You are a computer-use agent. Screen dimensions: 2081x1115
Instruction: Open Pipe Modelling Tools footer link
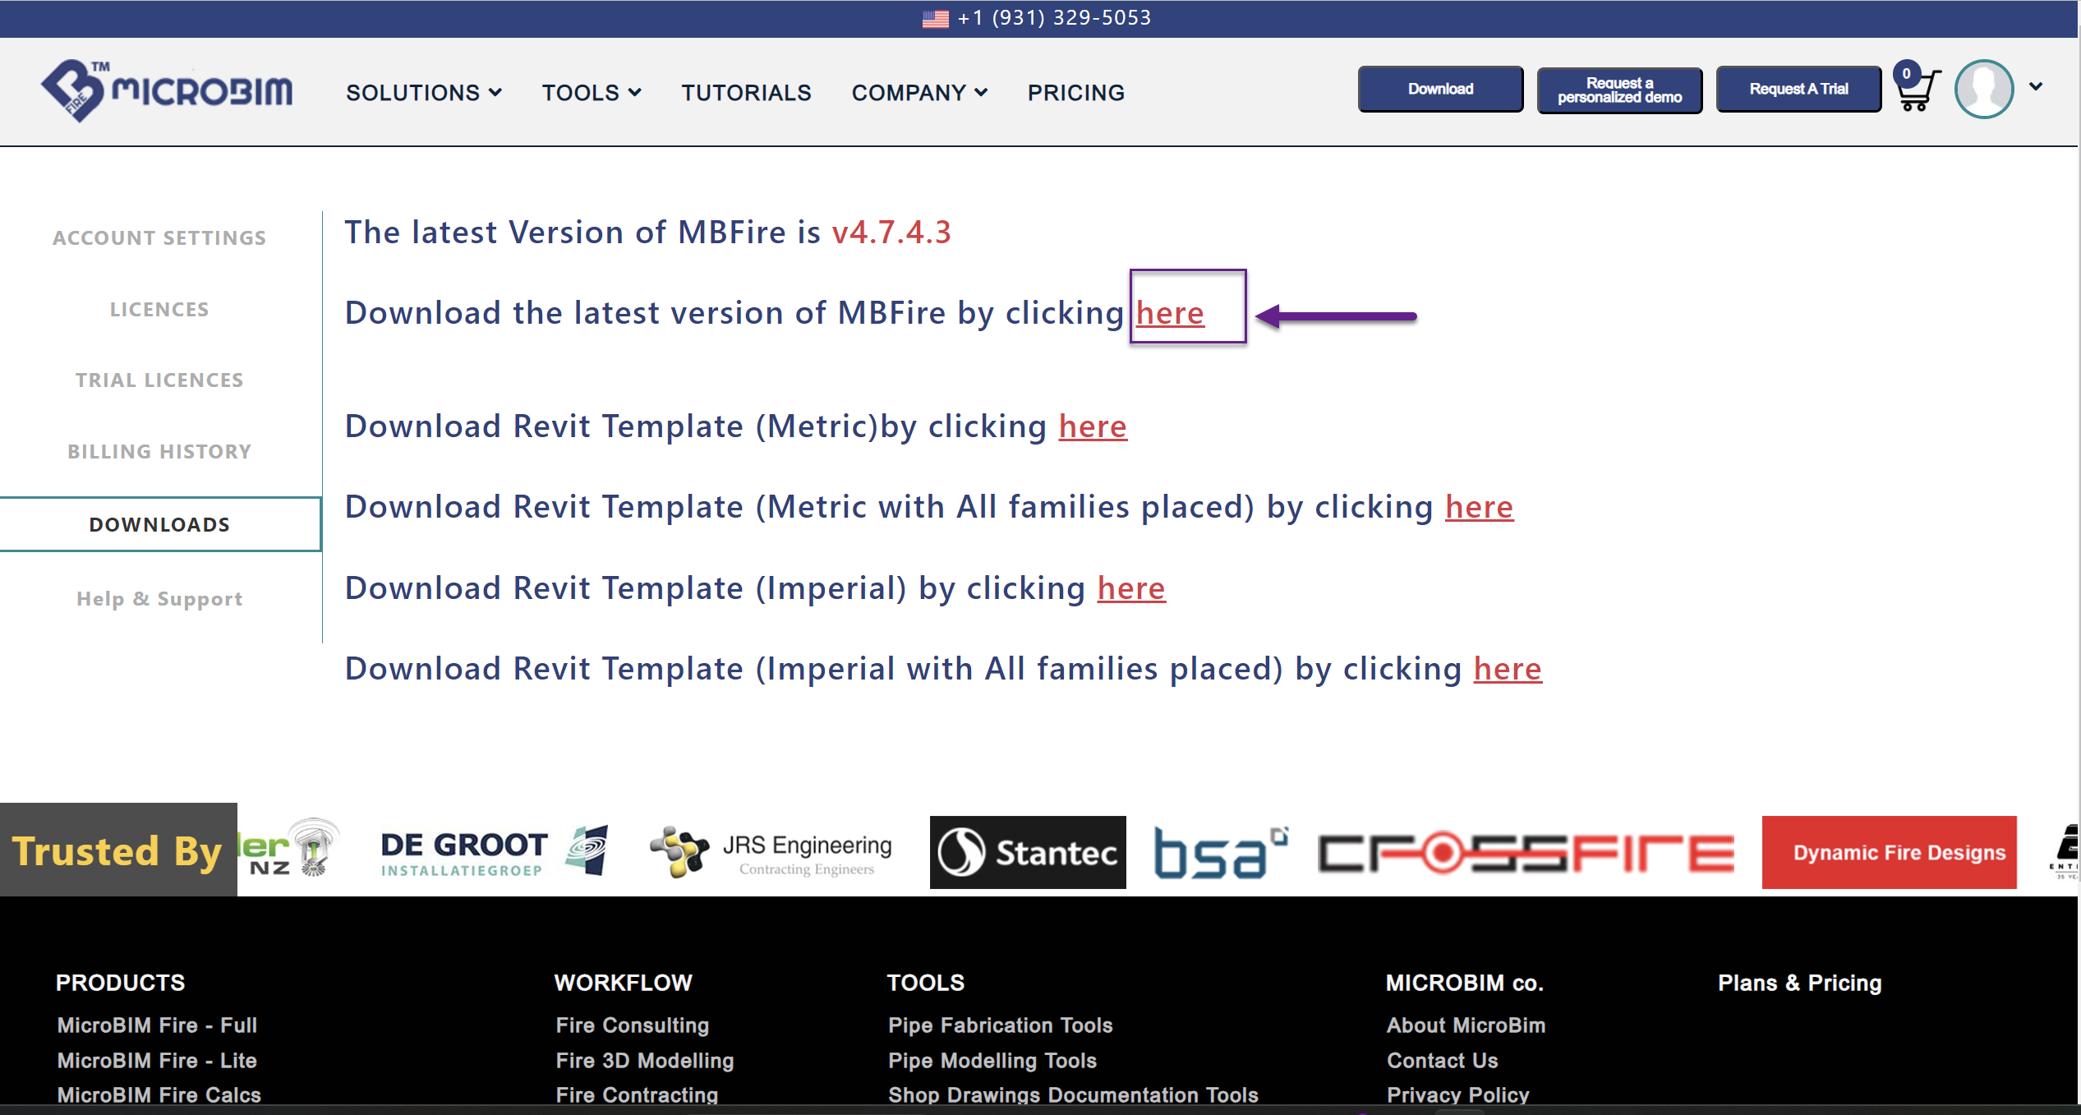992,1061
